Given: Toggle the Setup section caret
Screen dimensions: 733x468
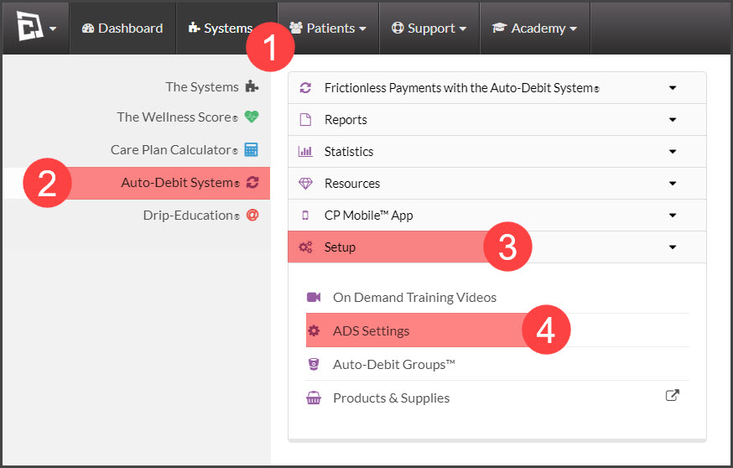Looking at the screenshot, I should point(673,247).
